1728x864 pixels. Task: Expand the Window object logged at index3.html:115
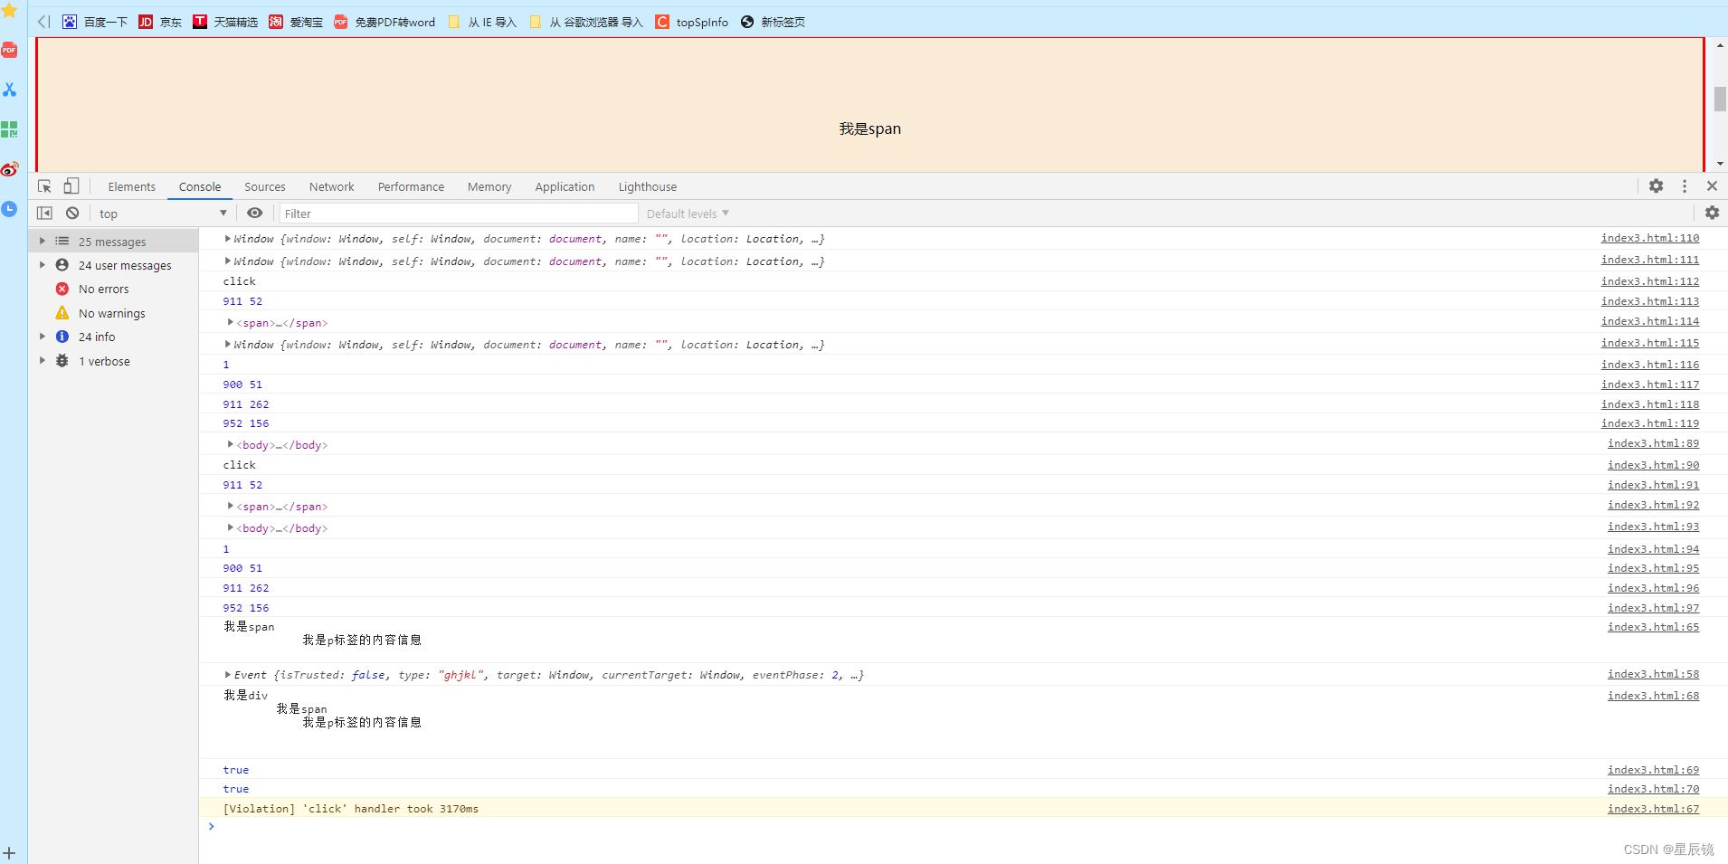coord(228,344)
